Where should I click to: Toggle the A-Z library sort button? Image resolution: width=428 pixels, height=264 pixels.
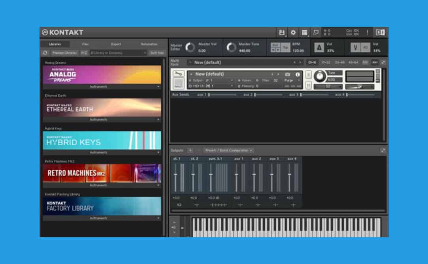tap(84, 52)
